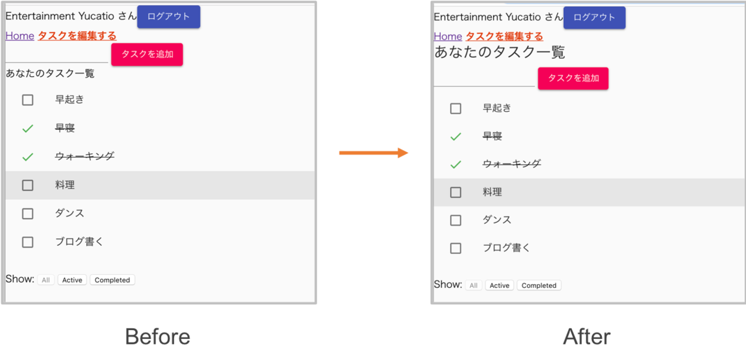Check 早起き in the After view

[x=455, y=107]
